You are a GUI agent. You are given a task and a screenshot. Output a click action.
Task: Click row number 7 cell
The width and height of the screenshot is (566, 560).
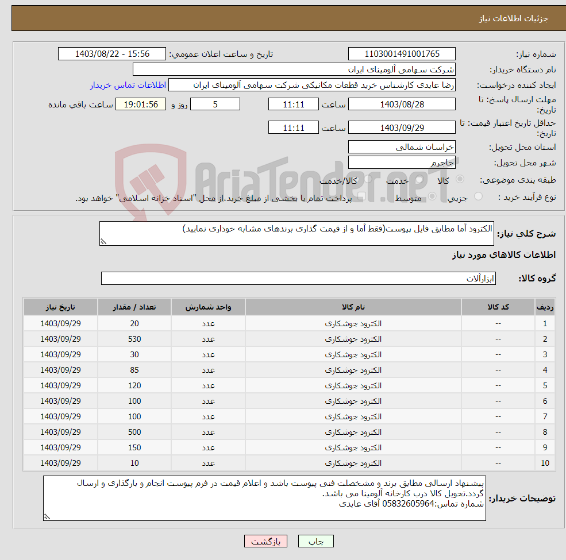pyautogui.click(x=545, y=416)
